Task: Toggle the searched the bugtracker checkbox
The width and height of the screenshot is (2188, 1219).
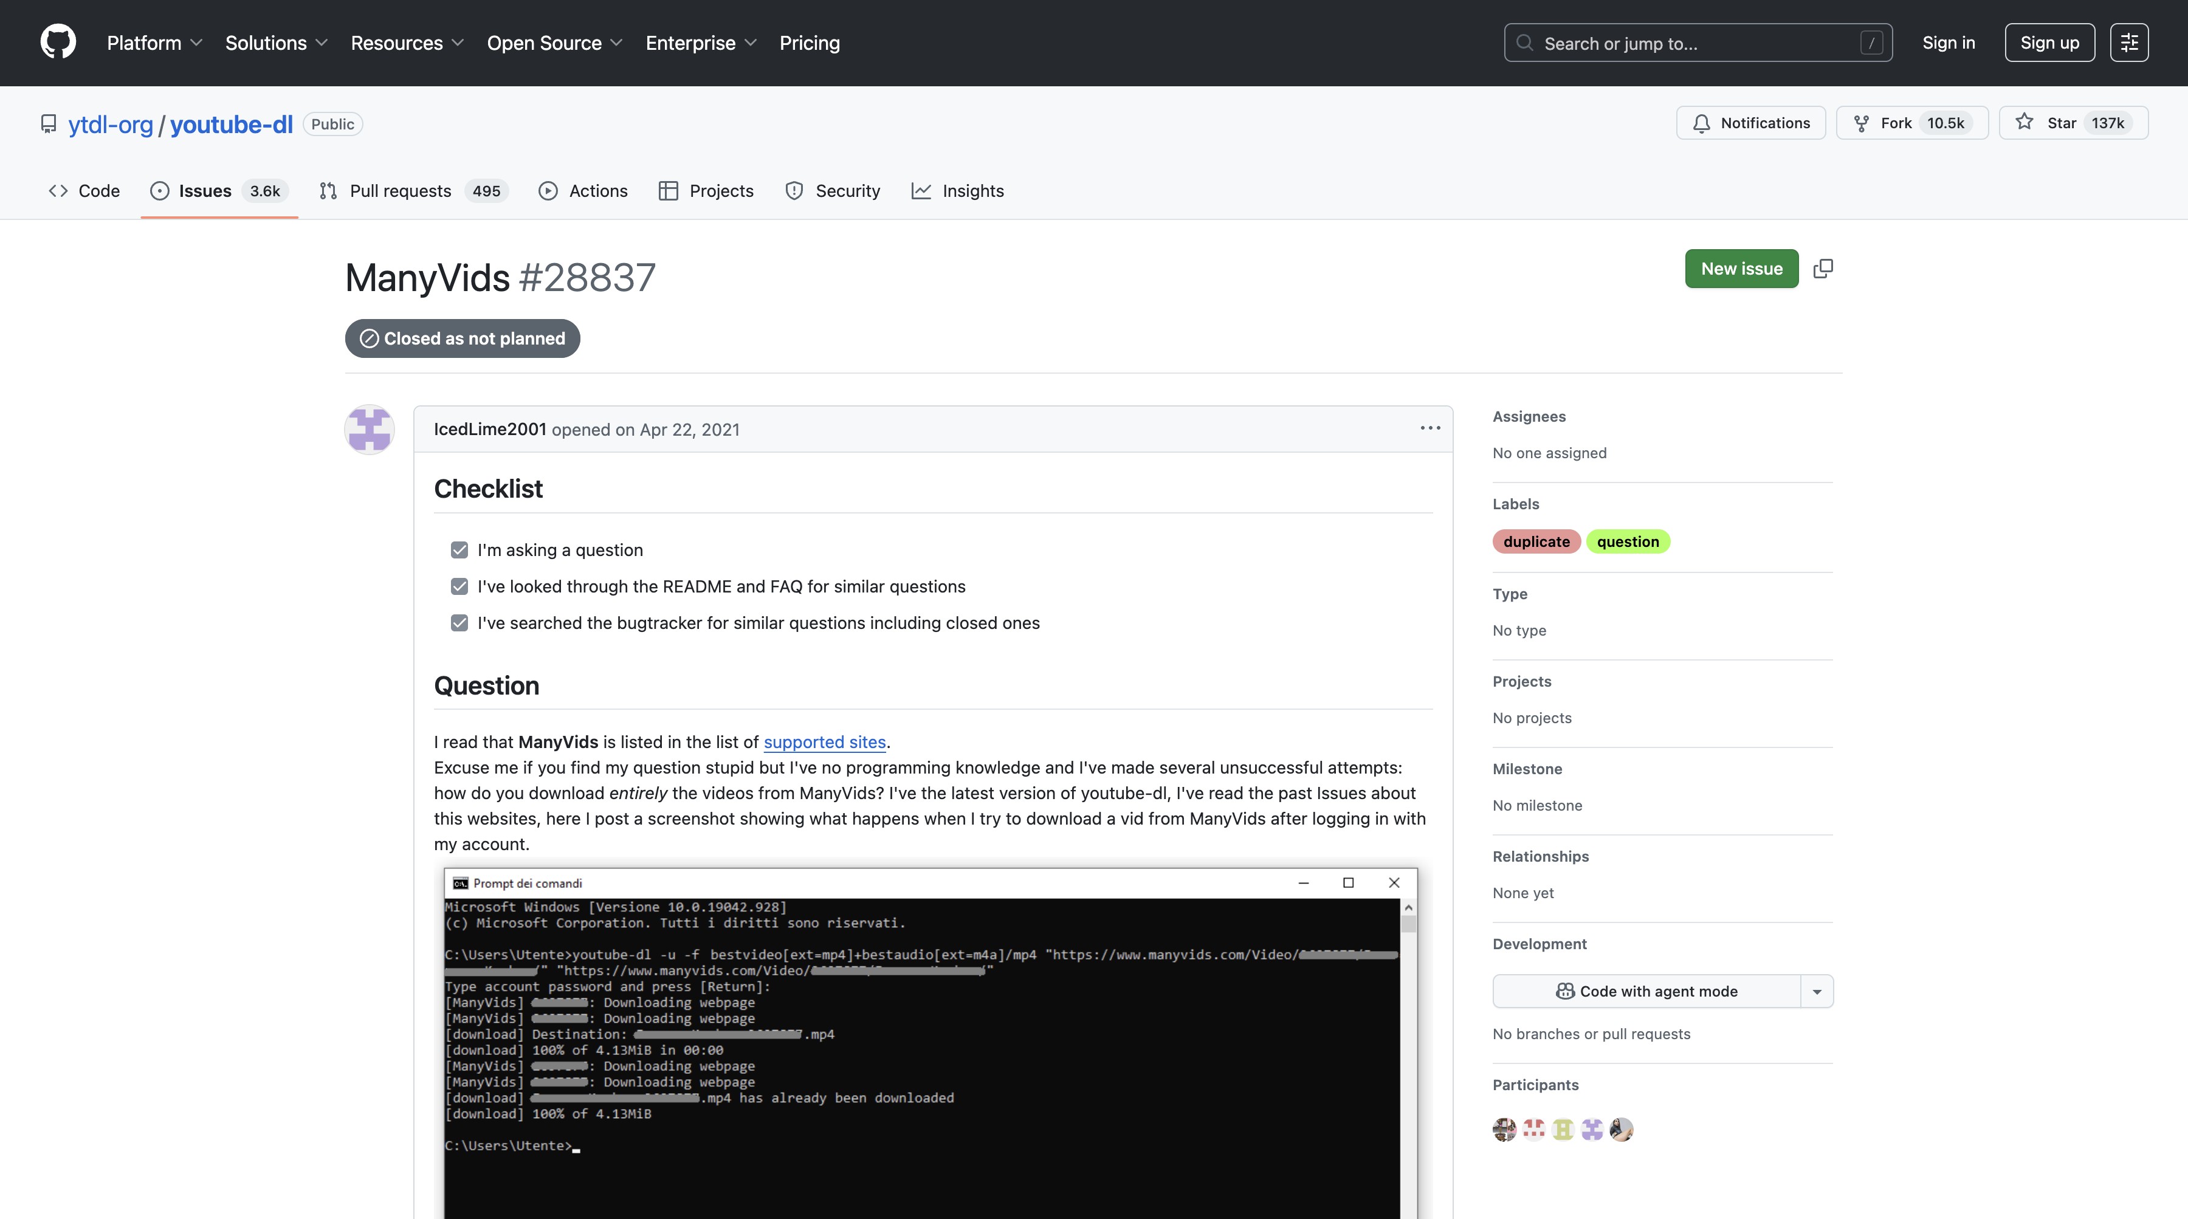Action: click(459, 623)
